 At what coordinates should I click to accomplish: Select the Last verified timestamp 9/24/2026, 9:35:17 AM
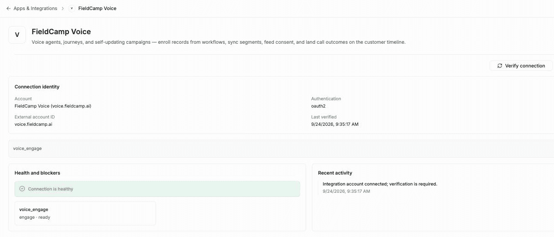(335, 124)
